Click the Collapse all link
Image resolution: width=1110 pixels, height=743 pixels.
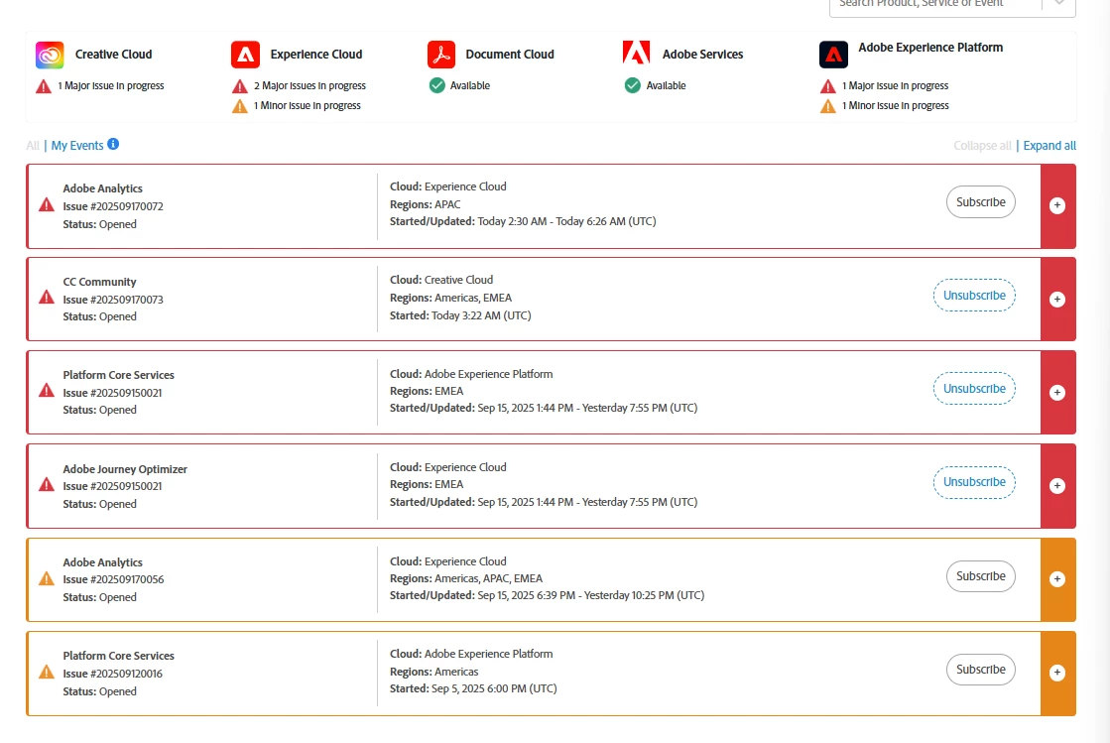click(x=983, y=145)
